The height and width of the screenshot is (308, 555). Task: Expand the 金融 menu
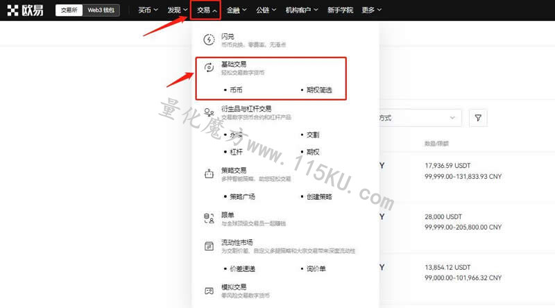click(237, 10)
